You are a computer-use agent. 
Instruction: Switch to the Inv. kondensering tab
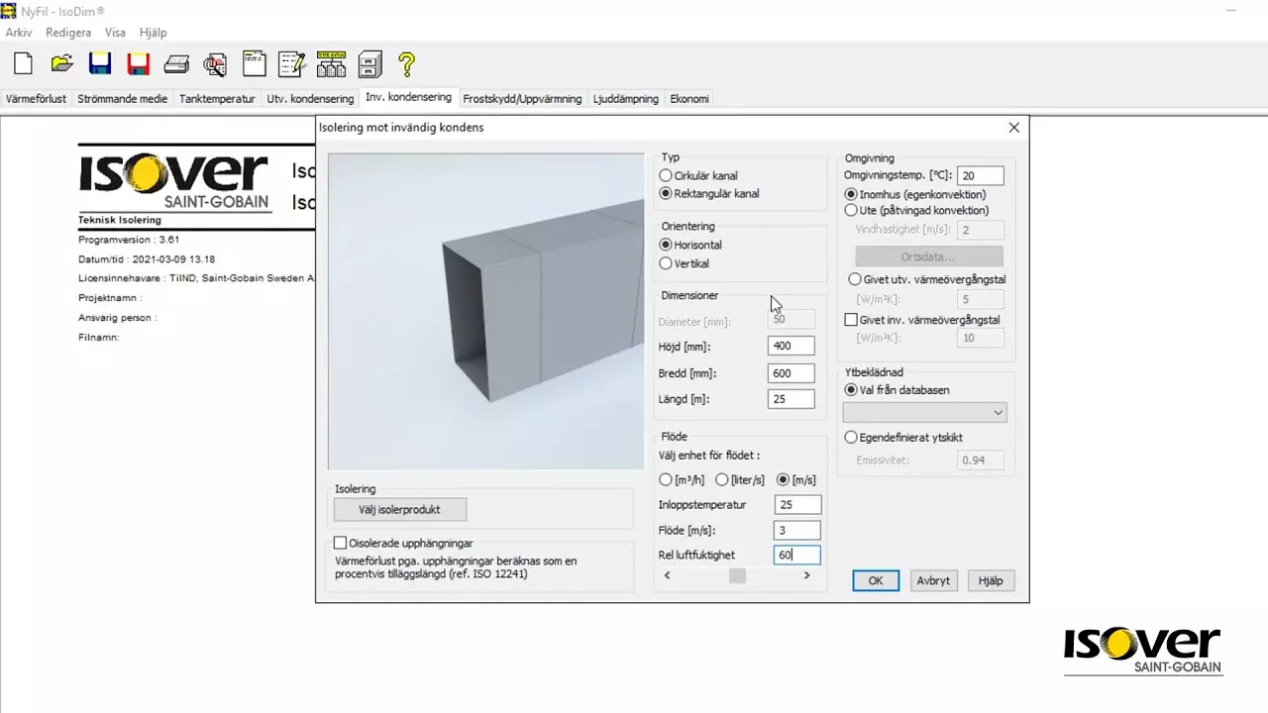(x=408, y=97)
